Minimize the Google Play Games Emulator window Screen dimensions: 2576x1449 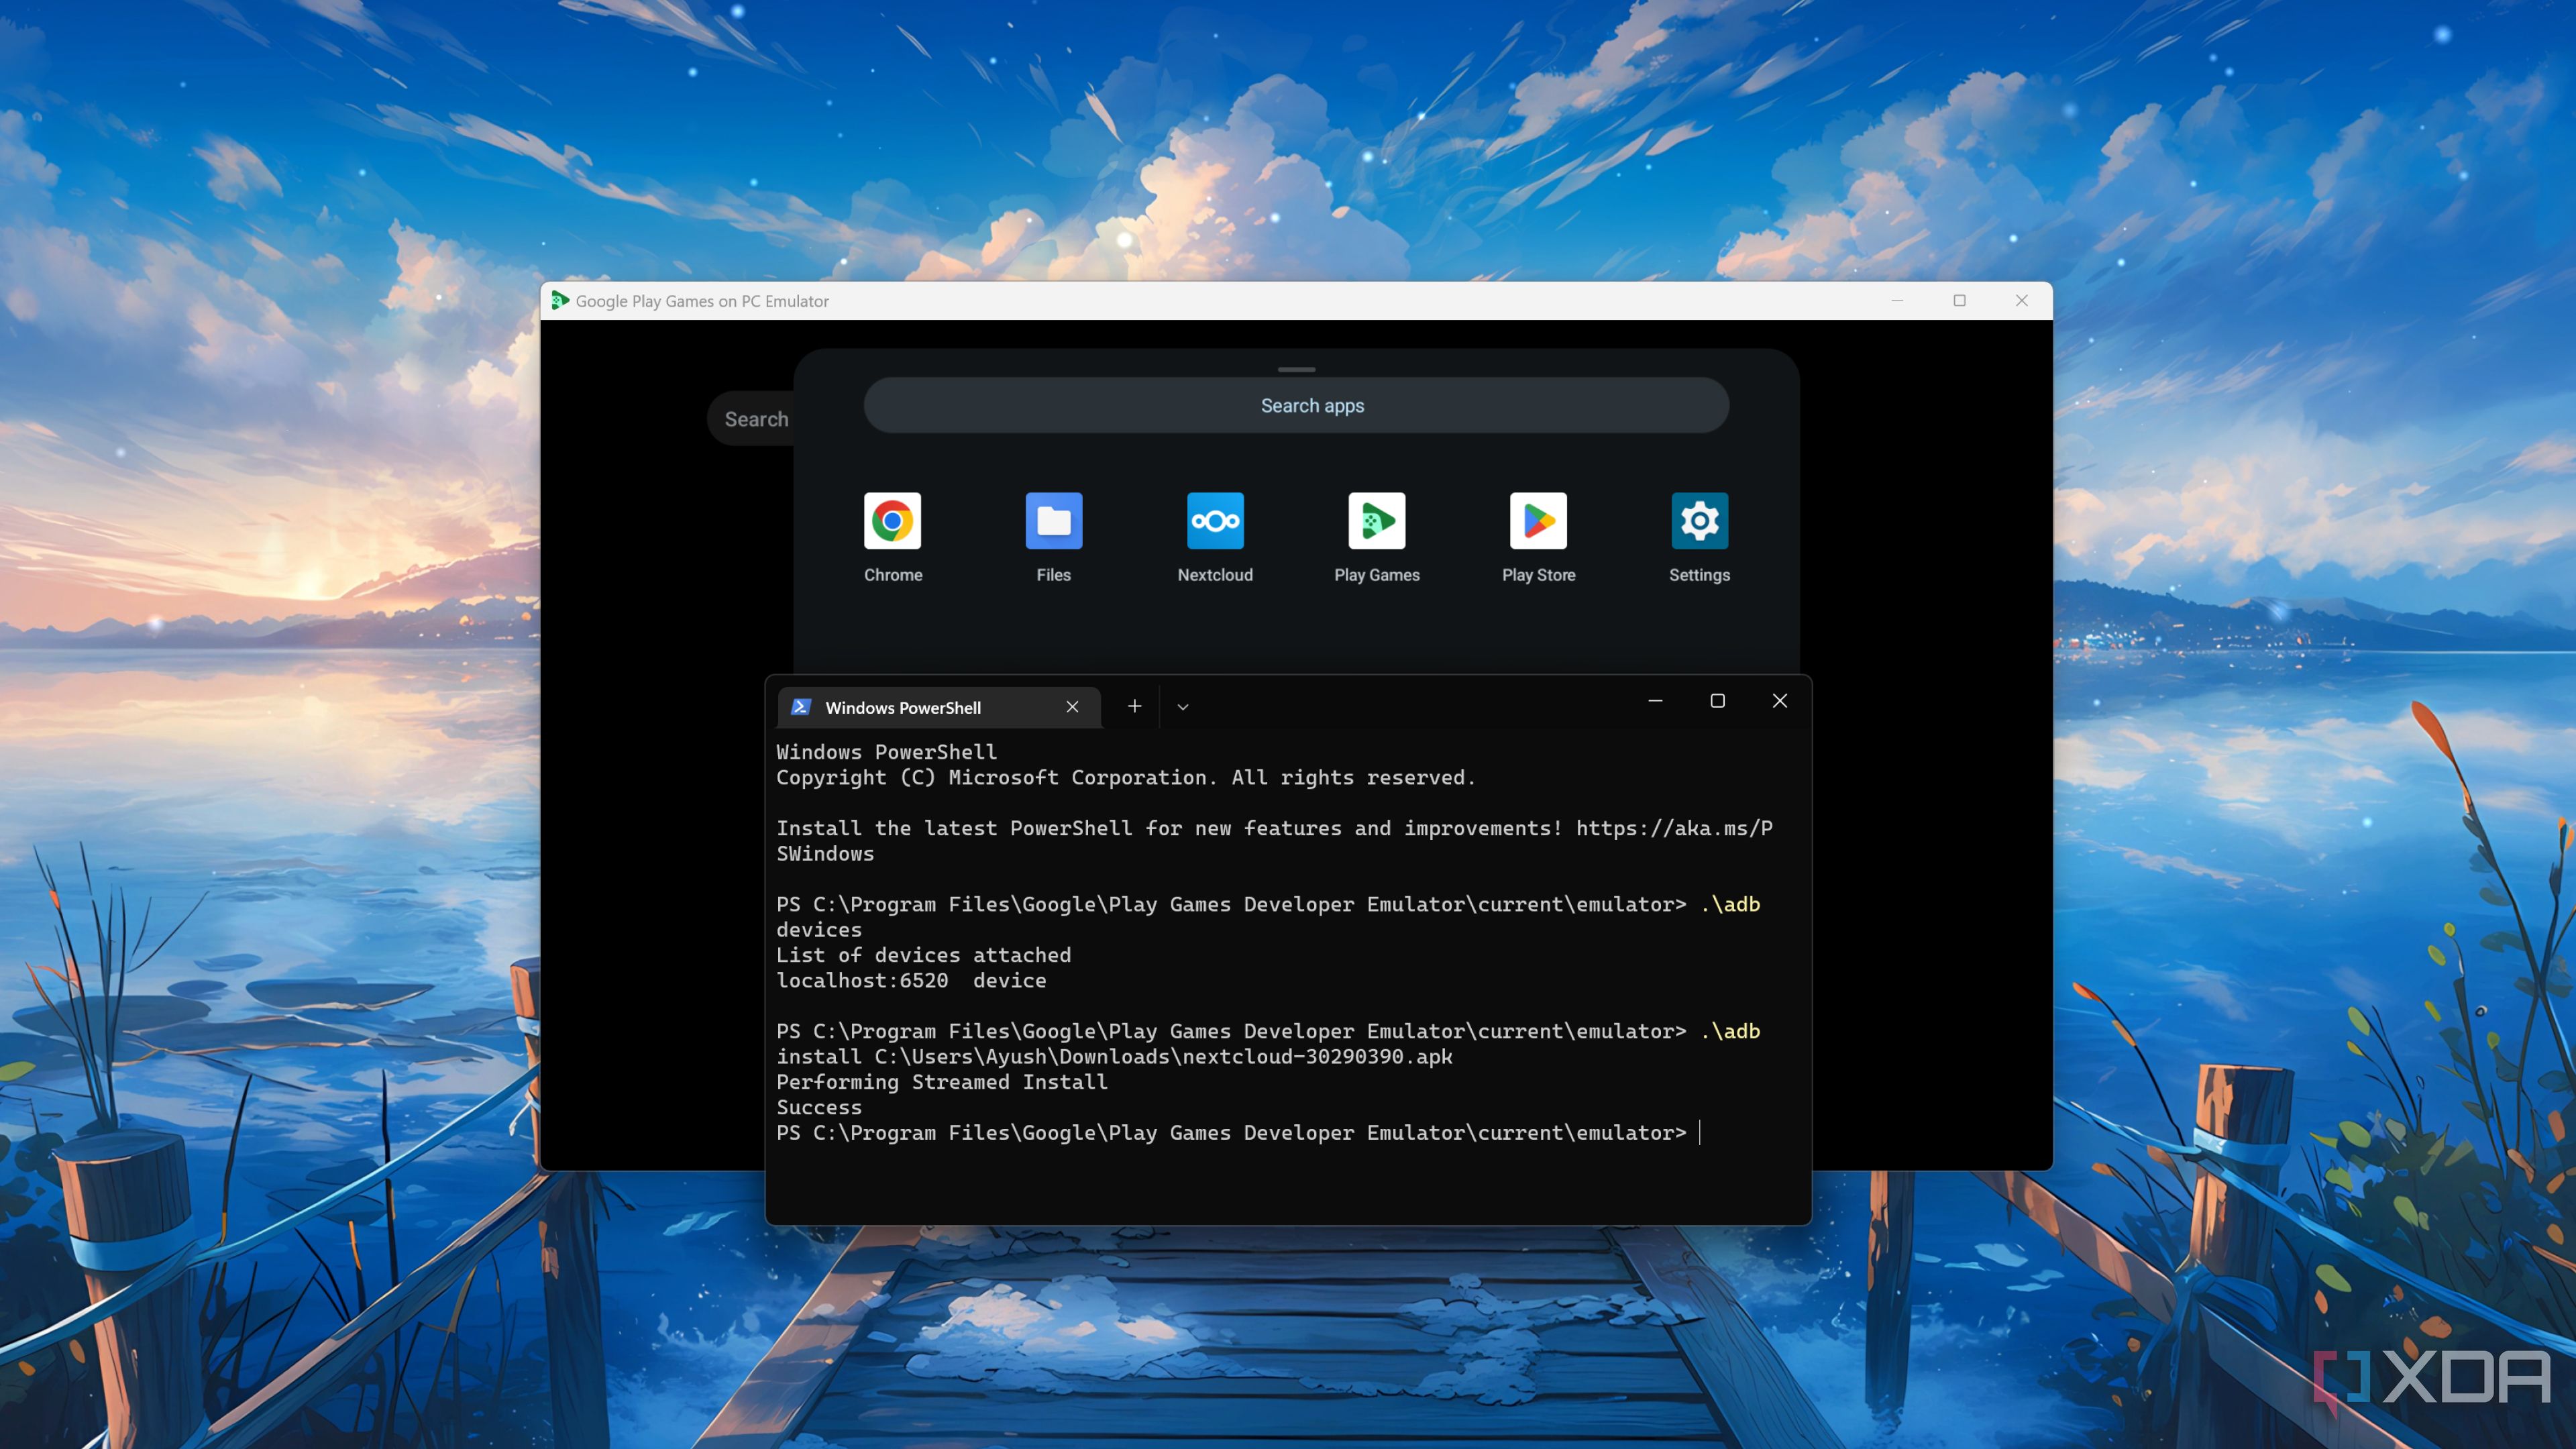[x=1897, y=300]
